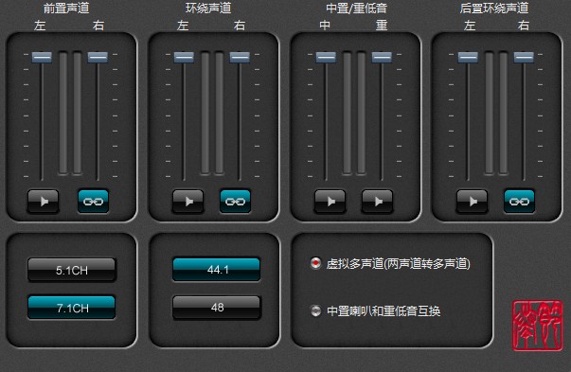Set sample rate to 48
Viewport: 571px width, 372px height.
pyautogui.click(x=217, y=308)
